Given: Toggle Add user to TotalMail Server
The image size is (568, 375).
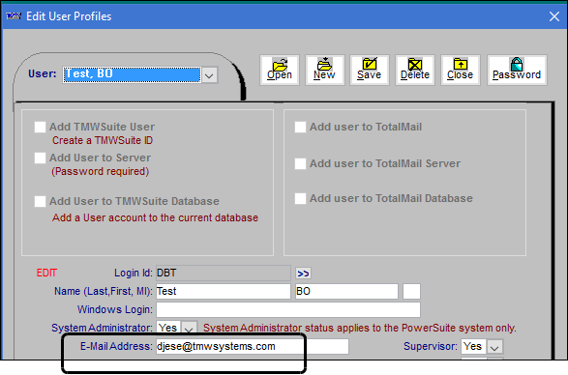Looking at the screenshot, I should click(300, 163).
